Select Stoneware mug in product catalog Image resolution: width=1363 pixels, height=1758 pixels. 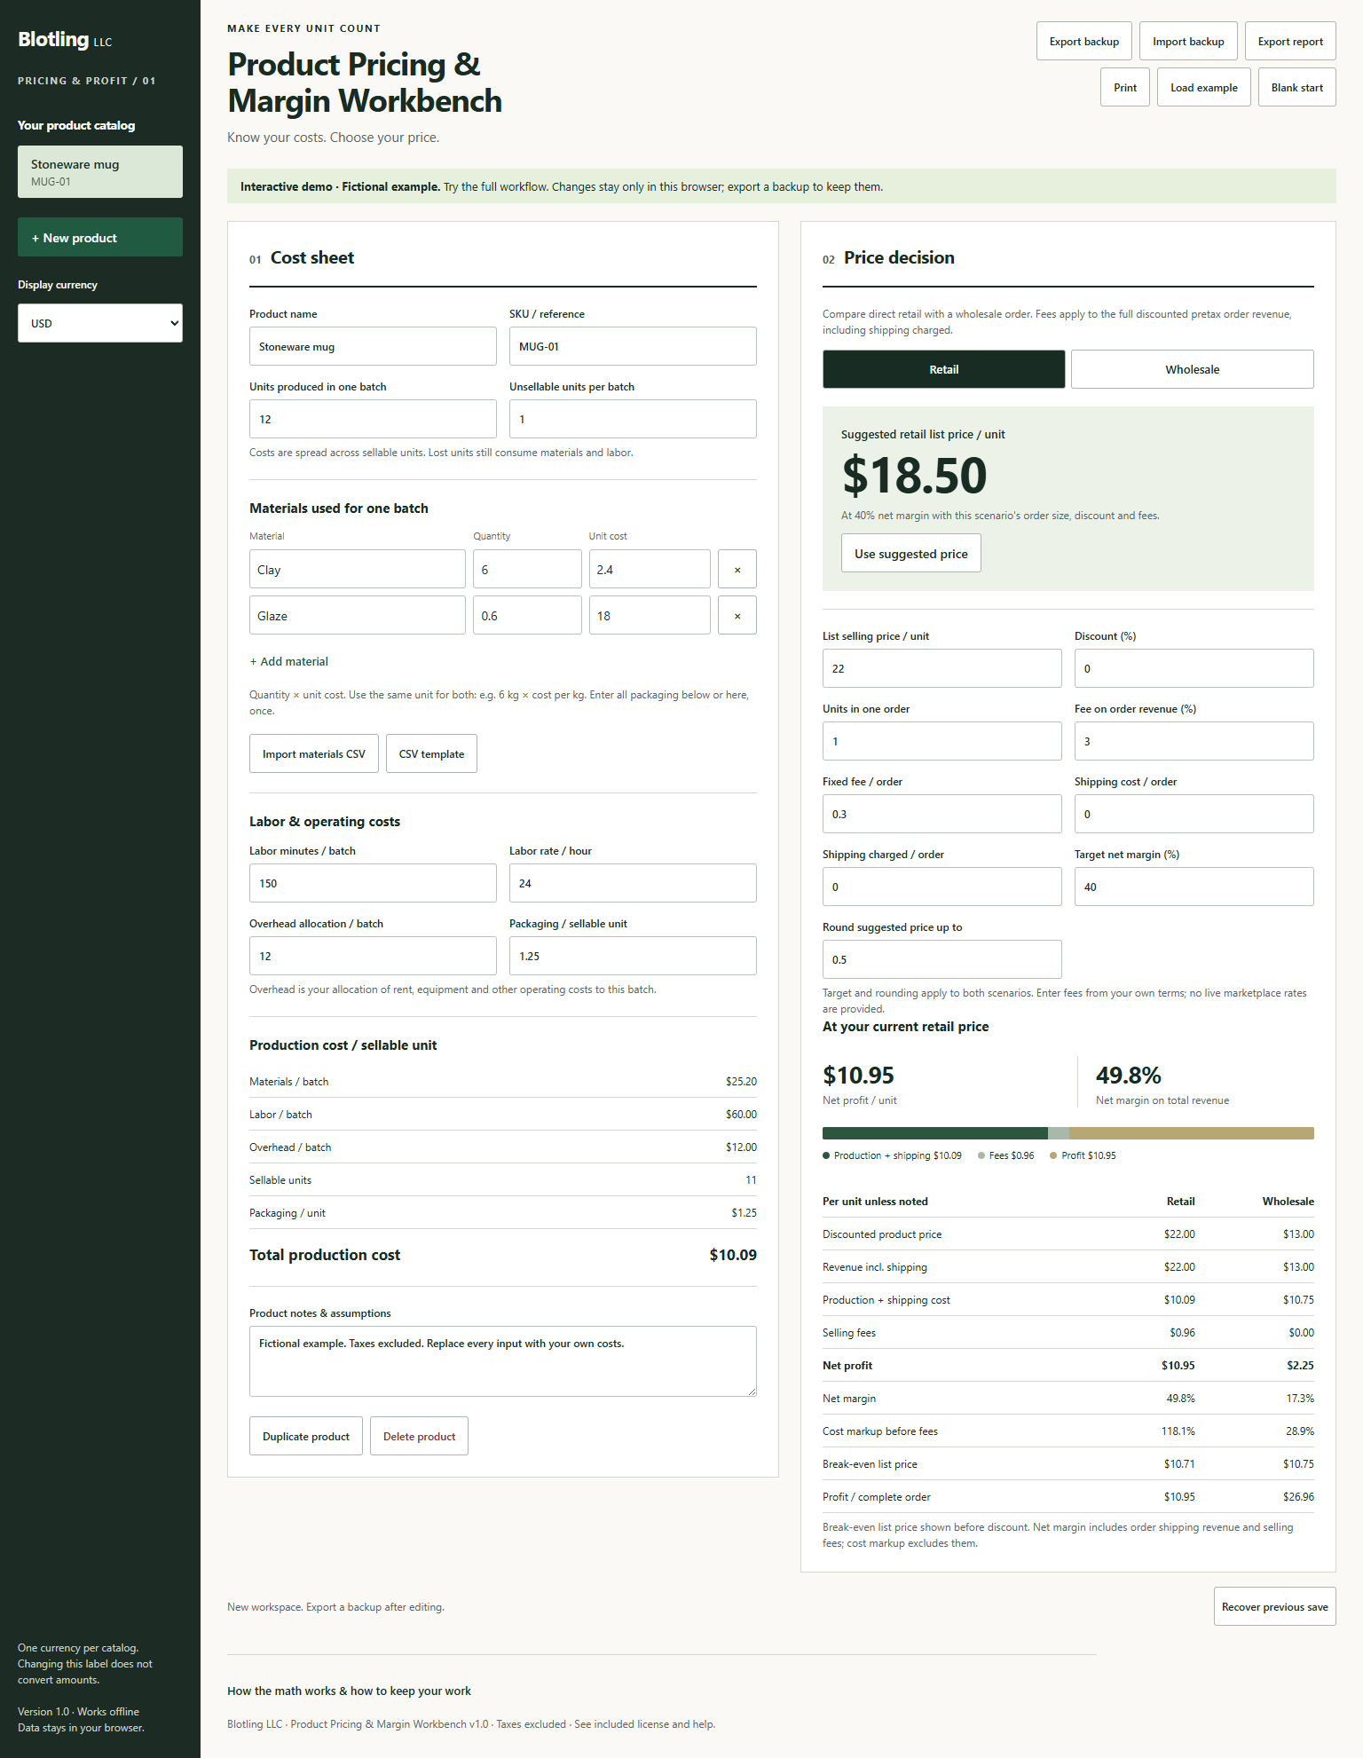(x=100, y=171)
